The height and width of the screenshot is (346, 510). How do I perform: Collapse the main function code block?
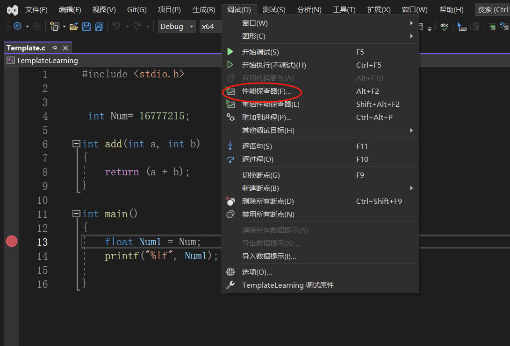tap(77, 213)
